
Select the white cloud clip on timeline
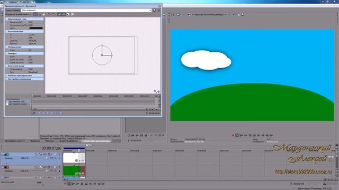click(x=74, y=158)
